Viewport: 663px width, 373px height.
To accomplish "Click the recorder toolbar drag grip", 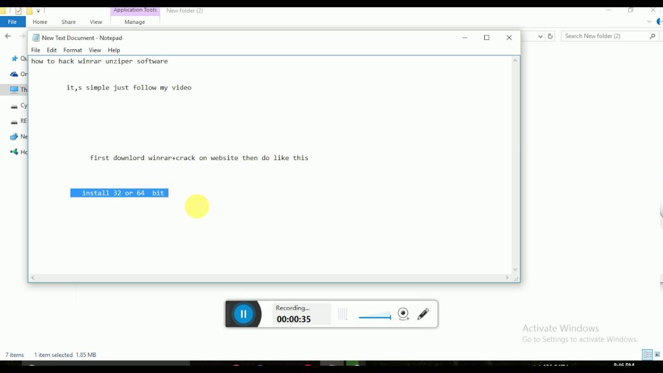I will [342, 314].
